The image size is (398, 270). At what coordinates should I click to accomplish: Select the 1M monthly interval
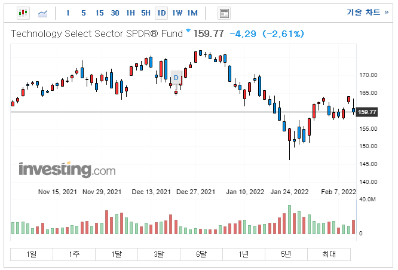[192, 13]
